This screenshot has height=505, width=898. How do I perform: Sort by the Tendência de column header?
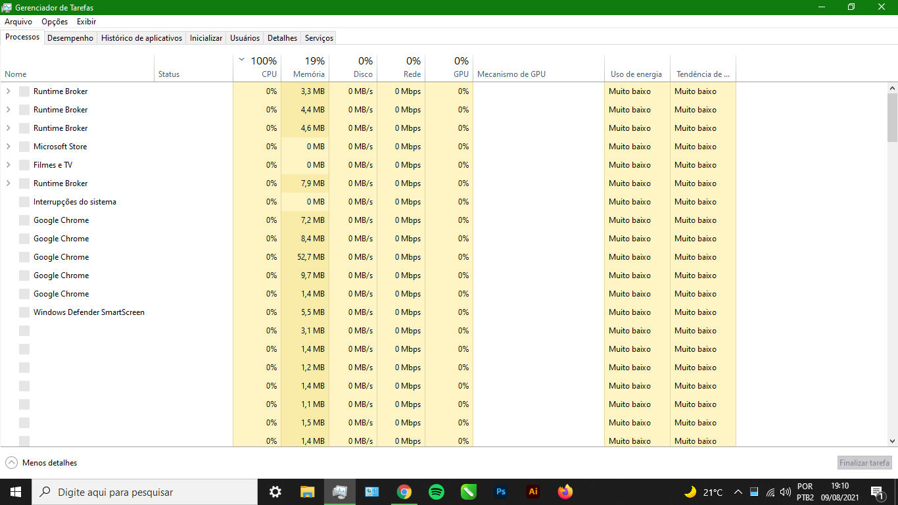[x=703, y=68]
